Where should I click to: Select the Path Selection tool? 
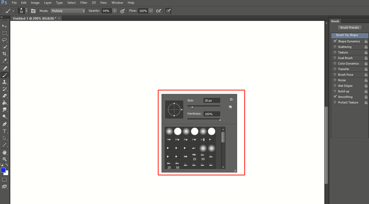point(4,138)
